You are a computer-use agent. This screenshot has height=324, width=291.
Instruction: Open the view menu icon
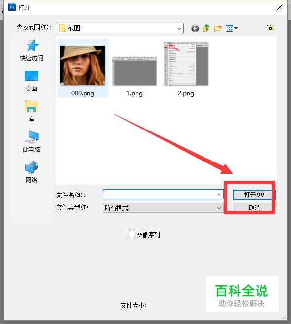pos(229,28)
